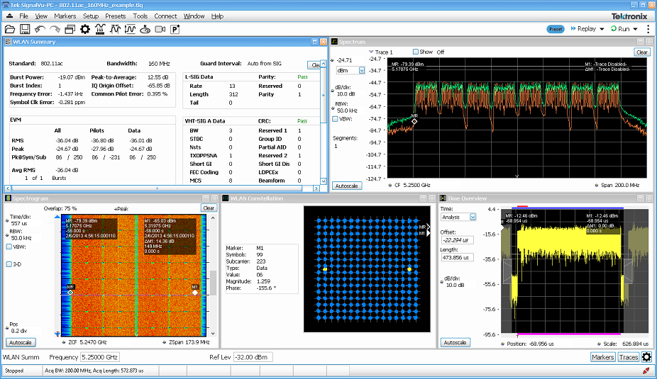Toggle the 3-D checkbox in Spectrogram

coord(9,264)
